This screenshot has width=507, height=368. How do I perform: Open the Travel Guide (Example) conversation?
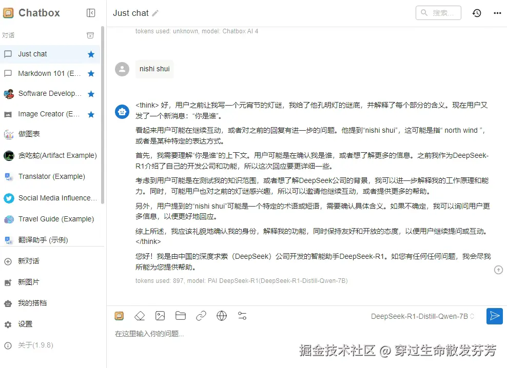(50, 219)
